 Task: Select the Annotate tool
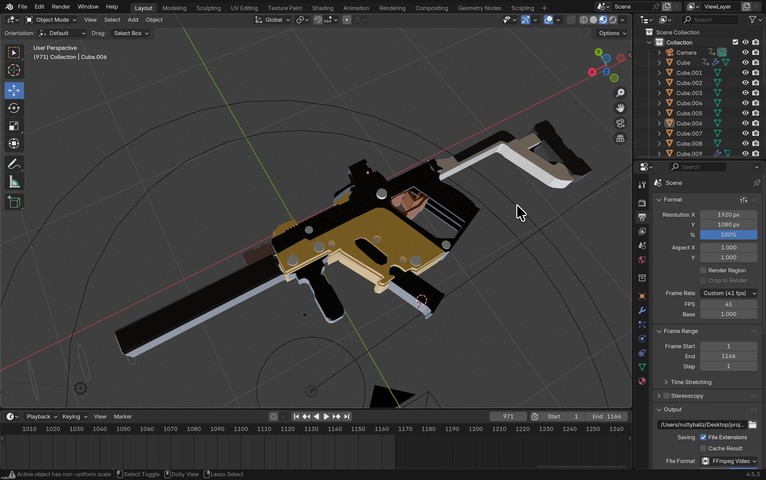click(14, 163)
